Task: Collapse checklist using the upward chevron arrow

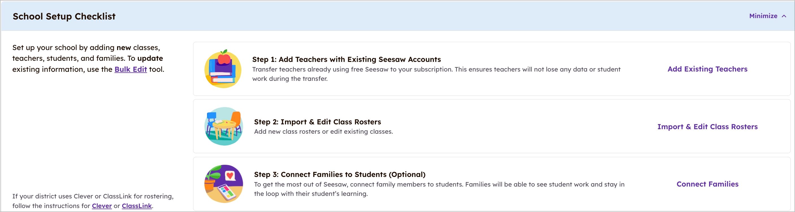Action: tap(784, 16)
